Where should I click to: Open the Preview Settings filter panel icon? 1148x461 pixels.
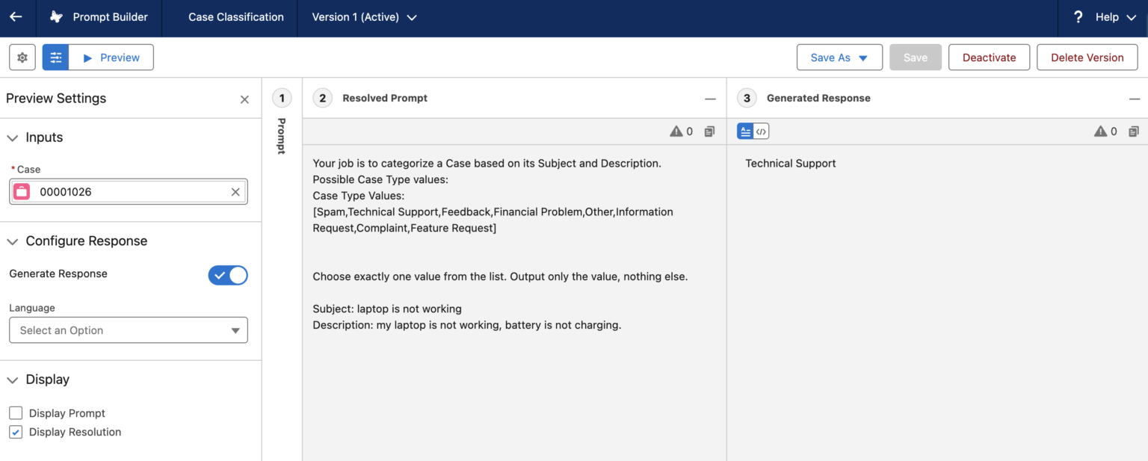click(x=55, y=57)
